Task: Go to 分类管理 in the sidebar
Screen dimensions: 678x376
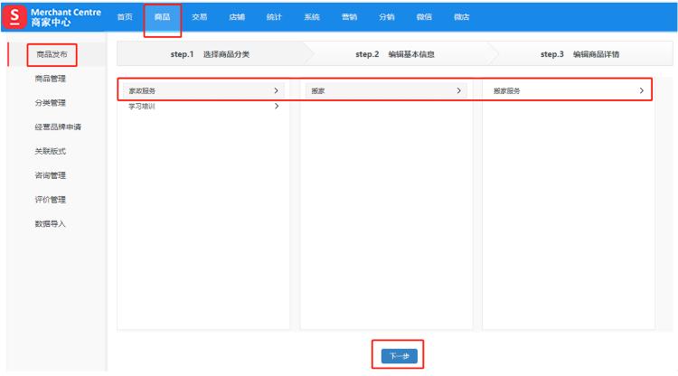Action: point(51,103)
